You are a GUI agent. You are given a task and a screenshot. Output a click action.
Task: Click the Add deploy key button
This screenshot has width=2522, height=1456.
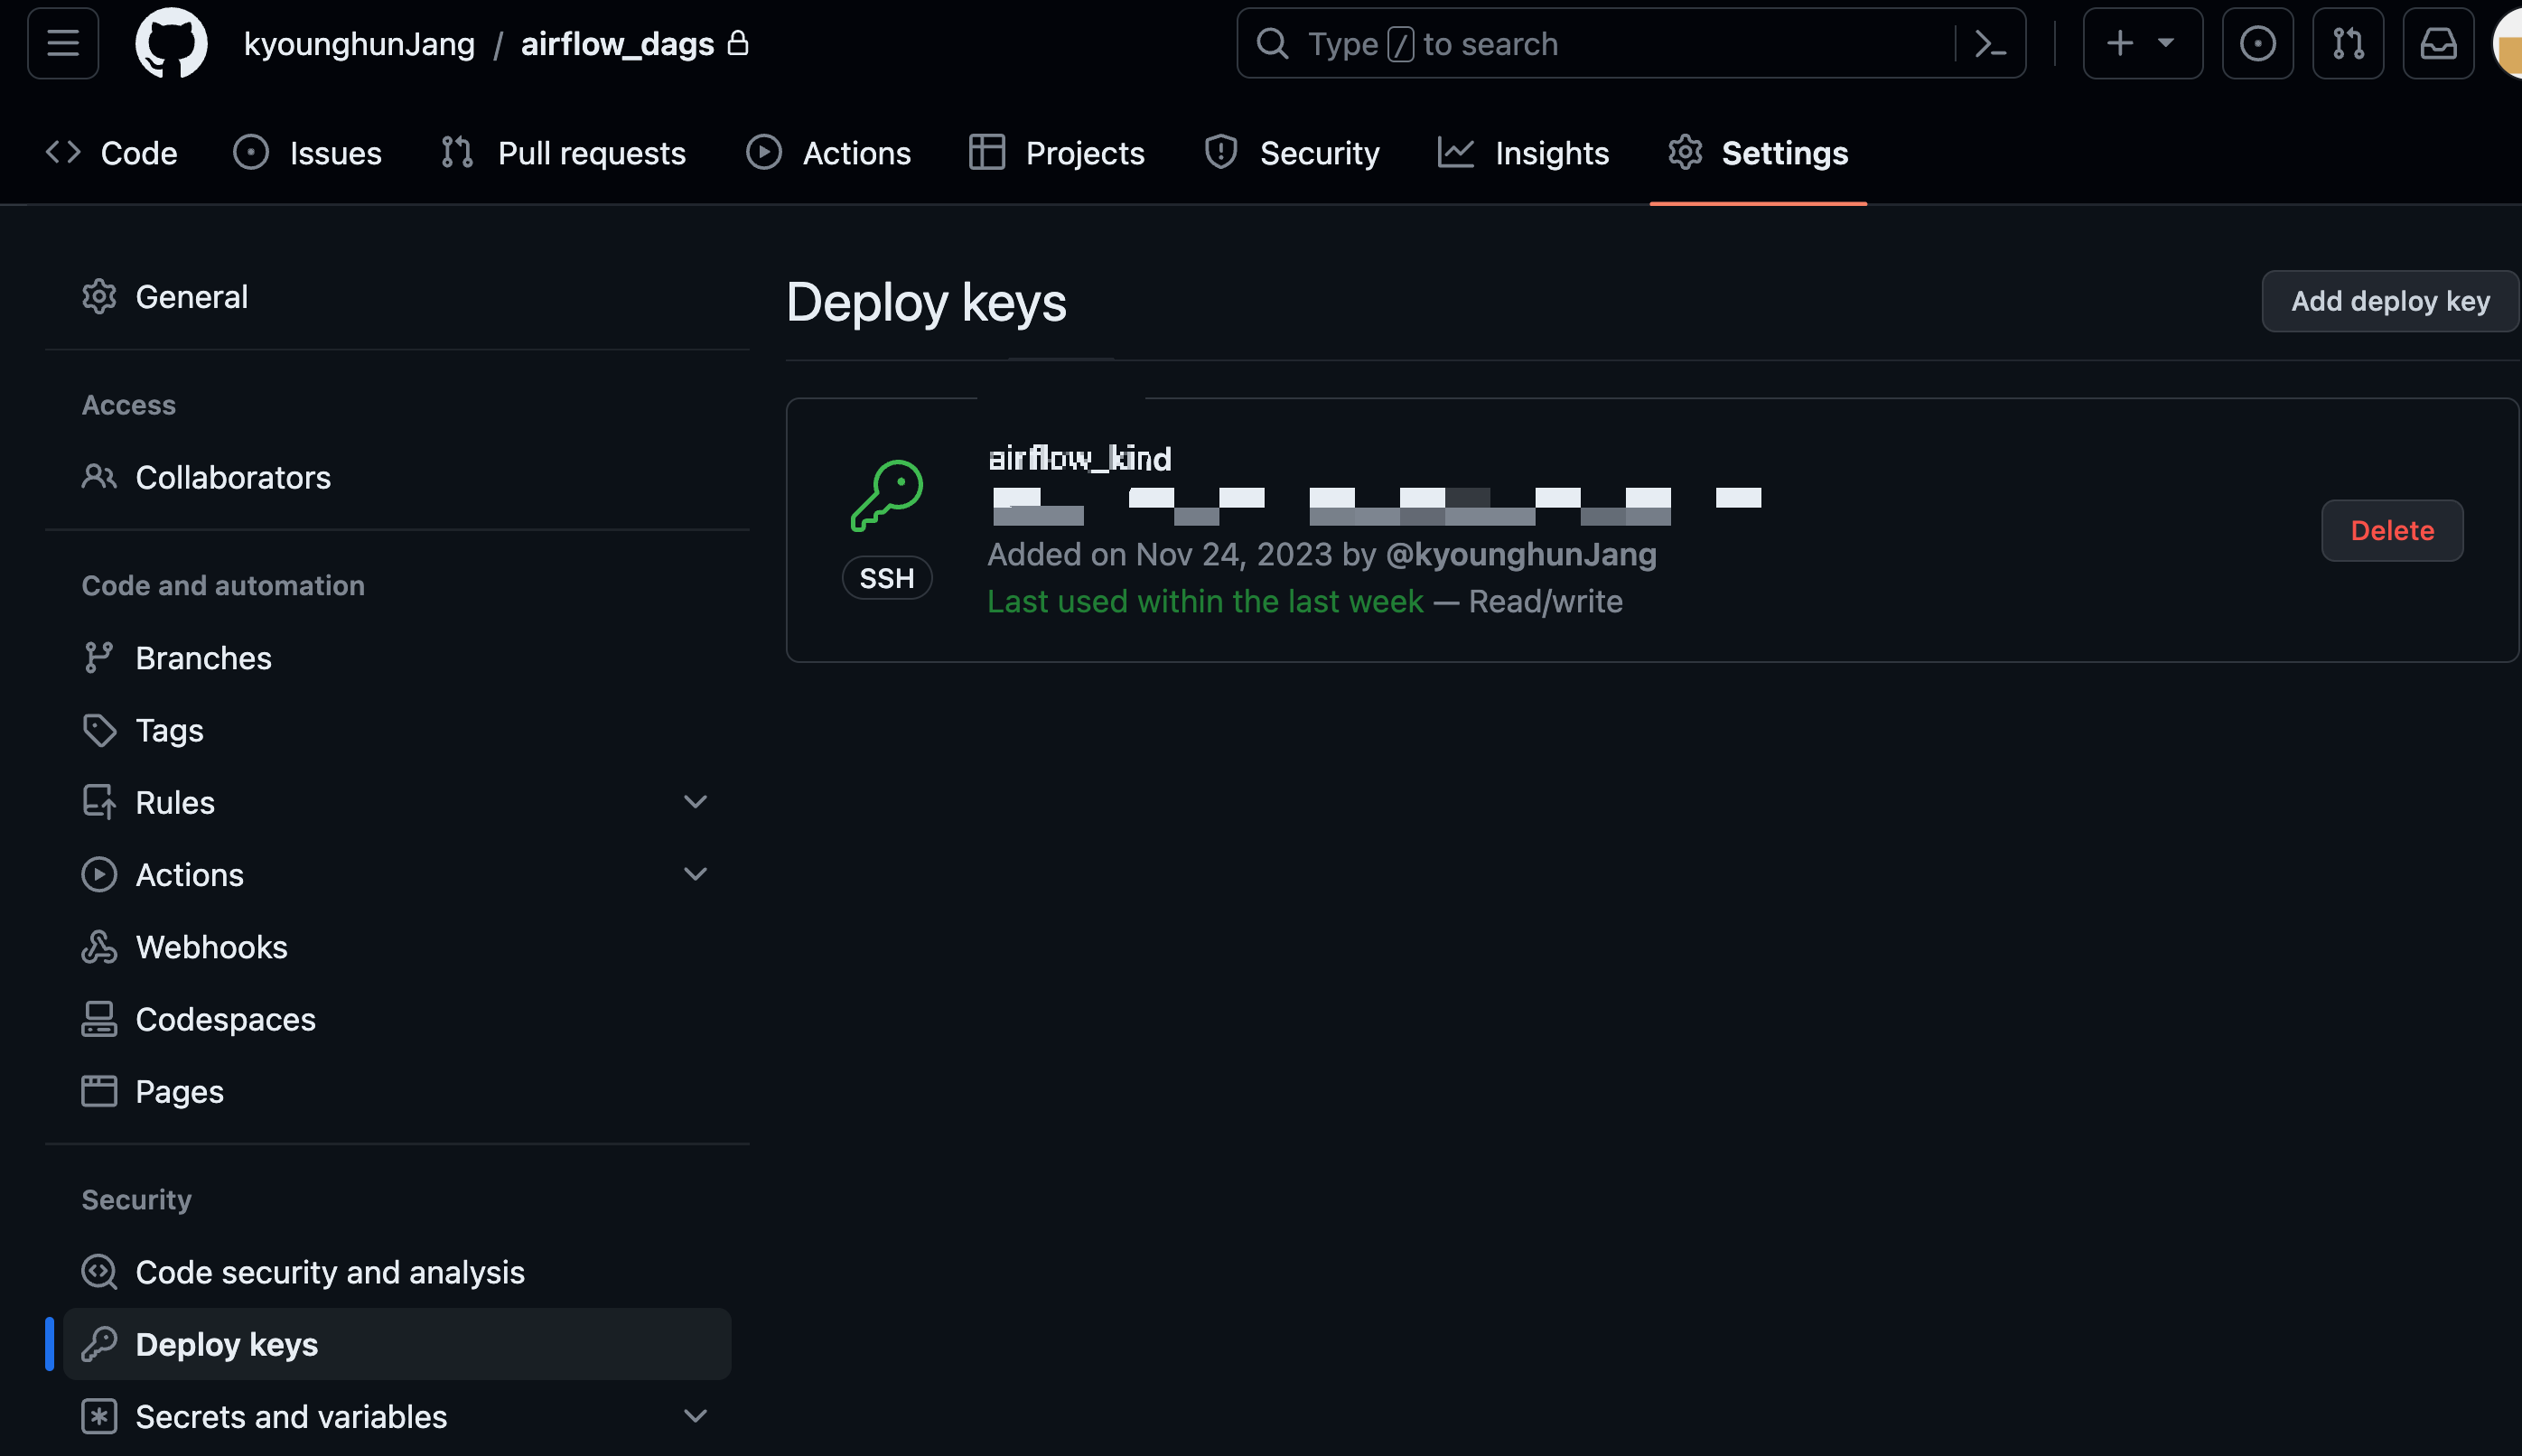coord(2389,301)
